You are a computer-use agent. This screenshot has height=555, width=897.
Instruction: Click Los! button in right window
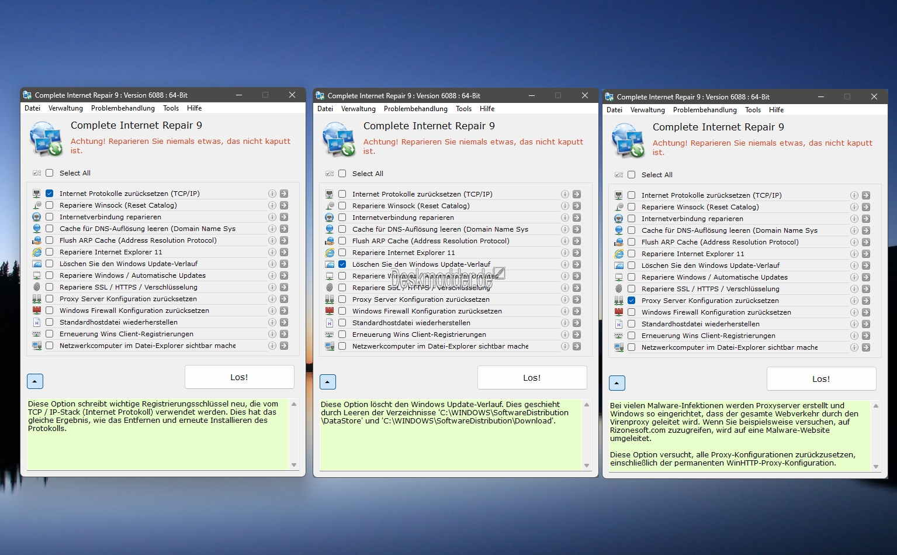coord(822,379)
